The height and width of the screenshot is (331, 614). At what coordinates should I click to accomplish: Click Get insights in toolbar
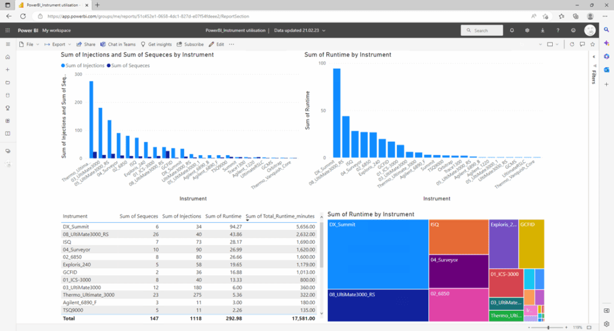[x=156, y=44]
